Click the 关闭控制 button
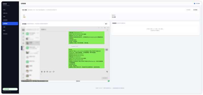Screen dimensions: 203x95 [195, 10]
